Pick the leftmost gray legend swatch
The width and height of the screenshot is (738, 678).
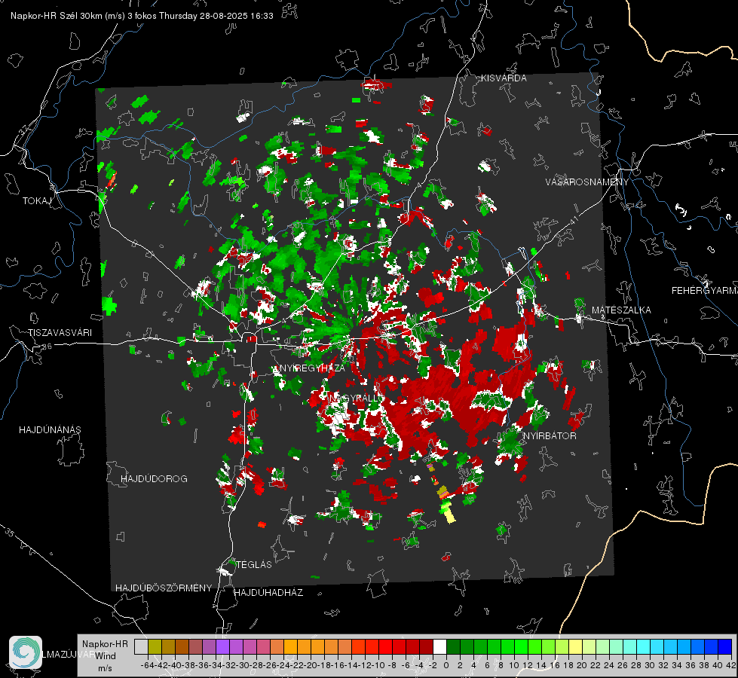coord(141,646)
